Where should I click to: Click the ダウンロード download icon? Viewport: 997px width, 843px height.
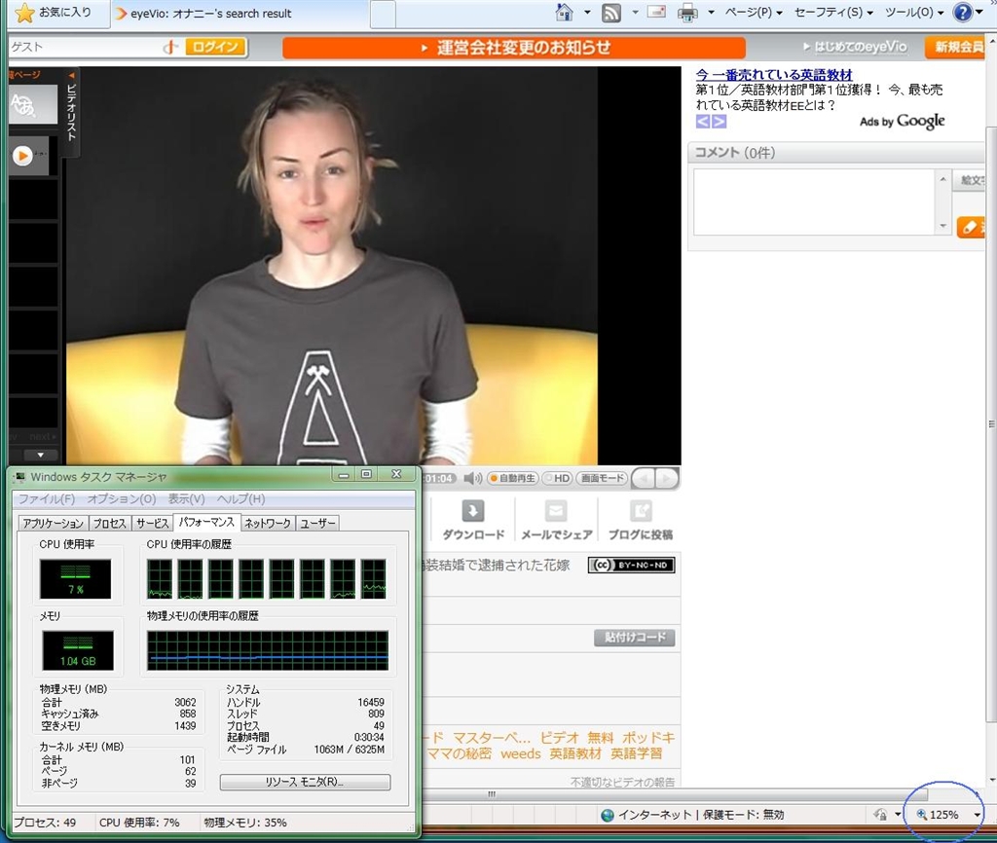[x=472, y=511]
